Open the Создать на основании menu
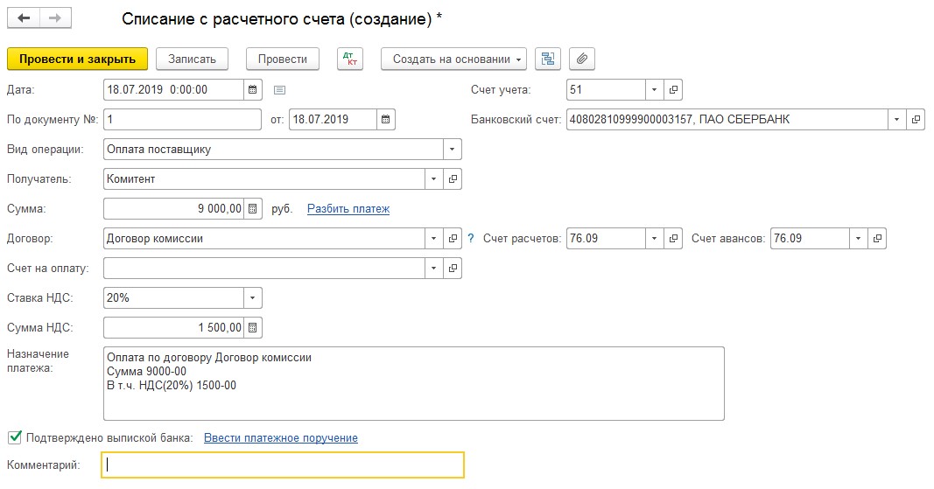Screen dimensions: 934x489 tap(453, 59)
